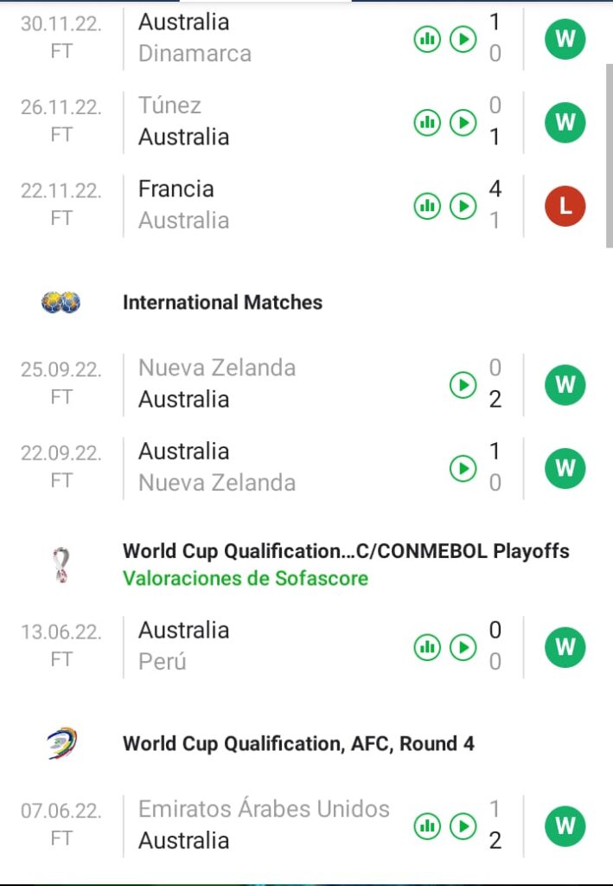Play highlights for 25.09.22 Nueva Zelanda match
The height and width of the screenshot is (886, 613).
coord(463,385)
